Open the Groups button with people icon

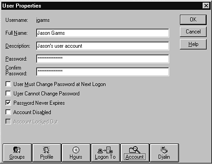(x=17, y=153)
